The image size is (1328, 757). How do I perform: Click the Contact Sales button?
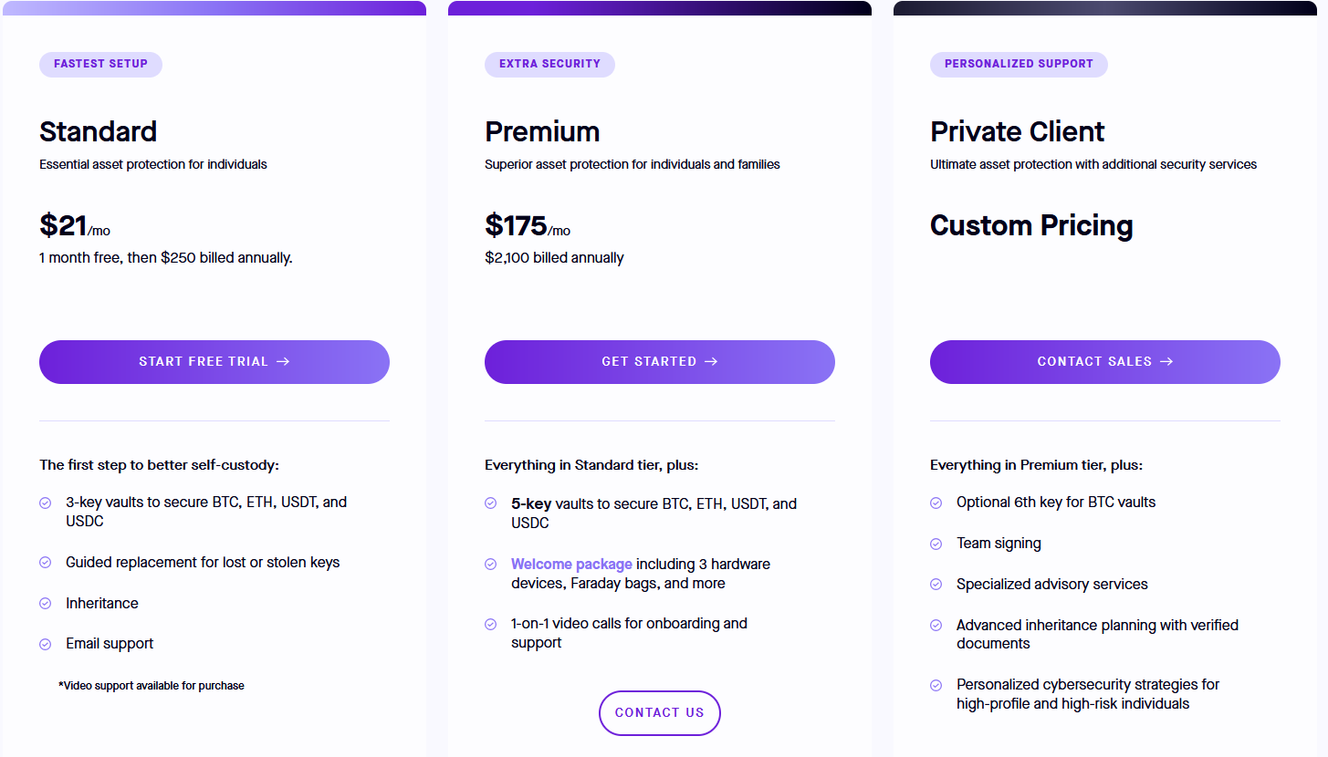coord(1105,362)
